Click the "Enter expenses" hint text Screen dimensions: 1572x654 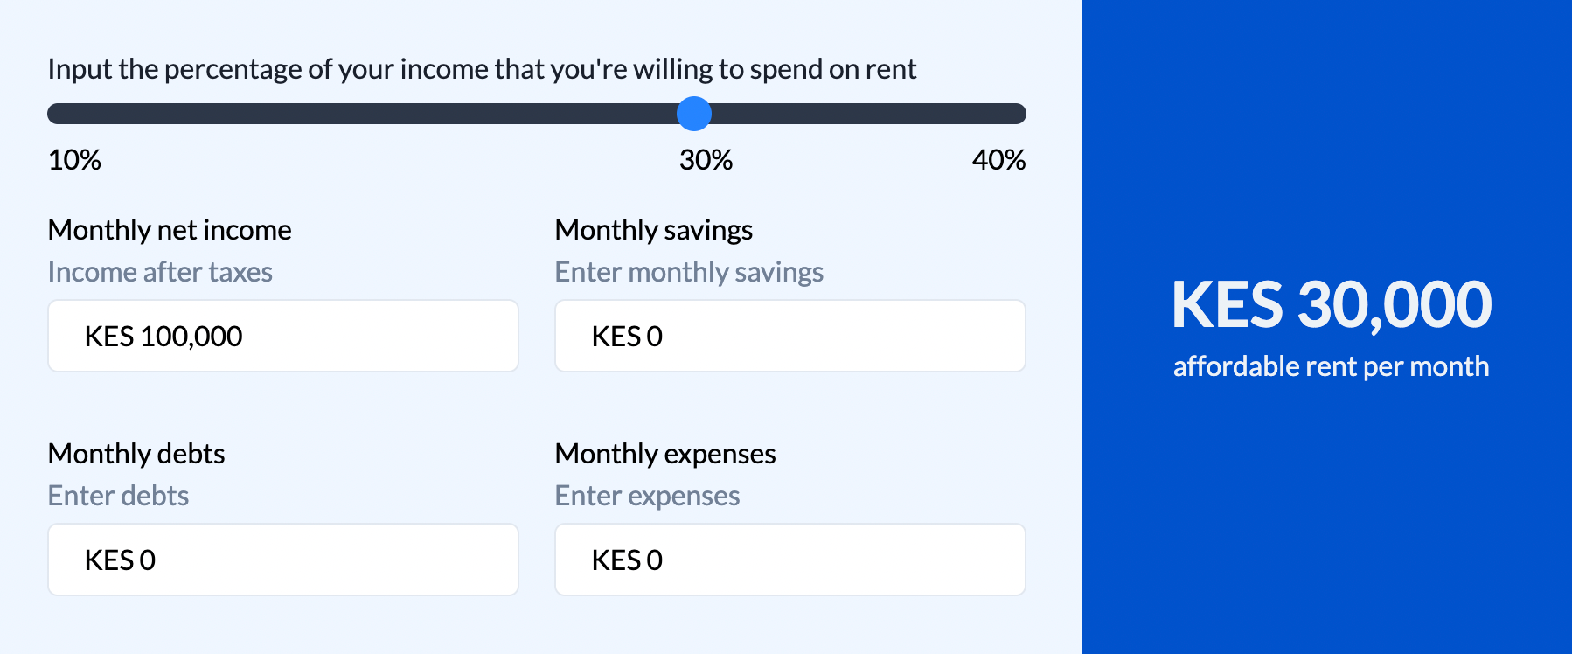(647, 496)
